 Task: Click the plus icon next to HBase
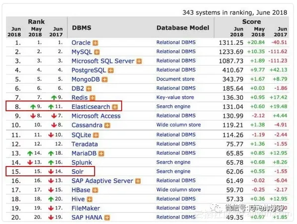coord(95,190)
